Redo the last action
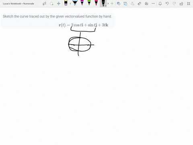 [174, 4]
